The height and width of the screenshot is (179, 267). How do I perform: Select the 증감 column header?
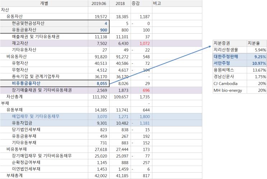tap(141, 3)
